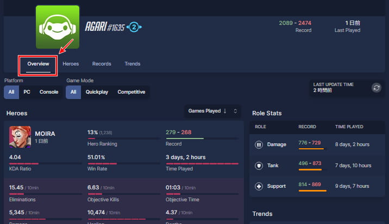Screen dimensions: 389x224
Task: Click Moira's 279 - 268 record bar
Action: (202, 139)
